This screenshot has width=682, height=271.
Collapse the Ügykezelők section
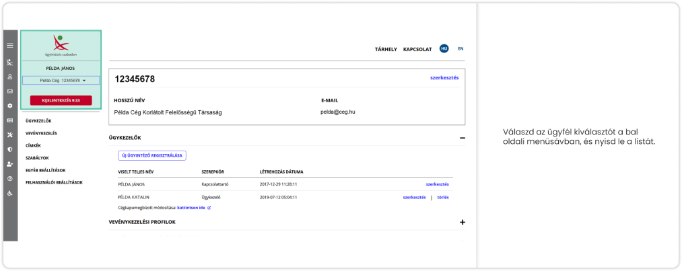[462, 138]
